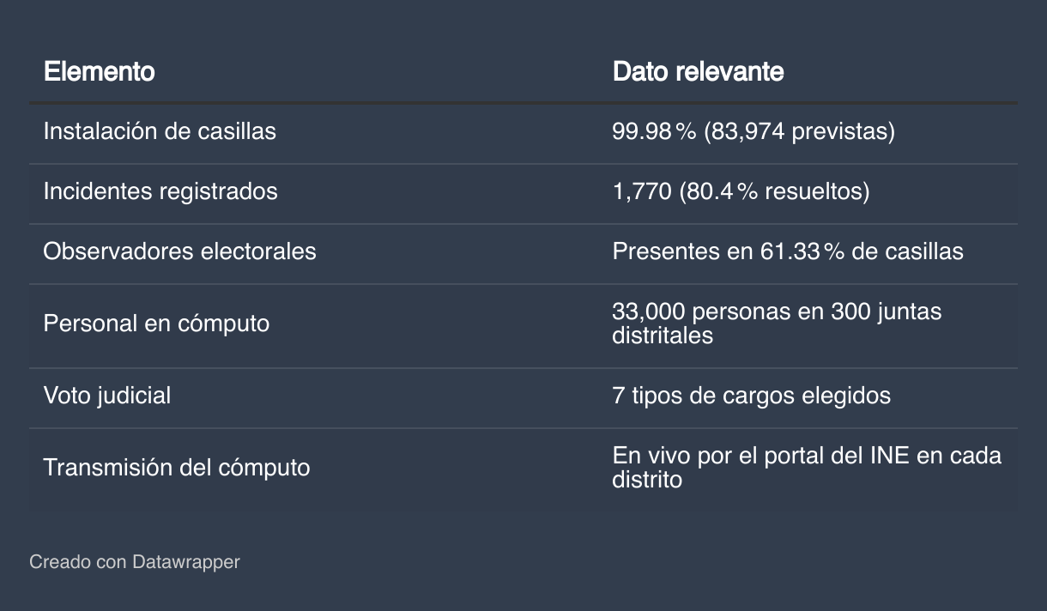Select the Transmisión del cómputo row label
The width and height of the screenshot is (1047, 611).
pos(177,468)
